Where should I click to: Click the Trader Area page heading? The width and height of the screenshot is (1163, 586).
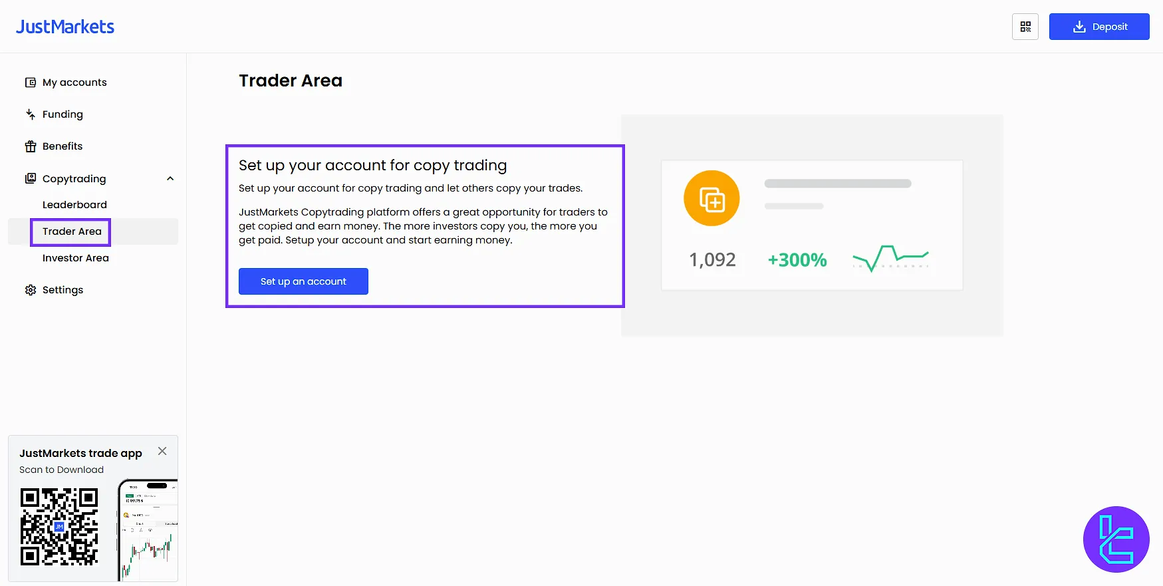[x=291, y=80]
